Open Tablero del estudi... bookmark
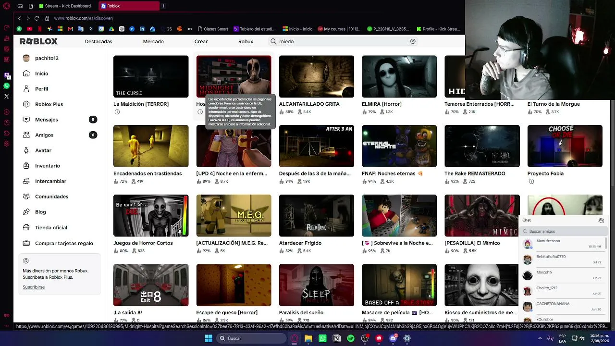Viewport: 615px width, 346px height. tap(254, 29)
